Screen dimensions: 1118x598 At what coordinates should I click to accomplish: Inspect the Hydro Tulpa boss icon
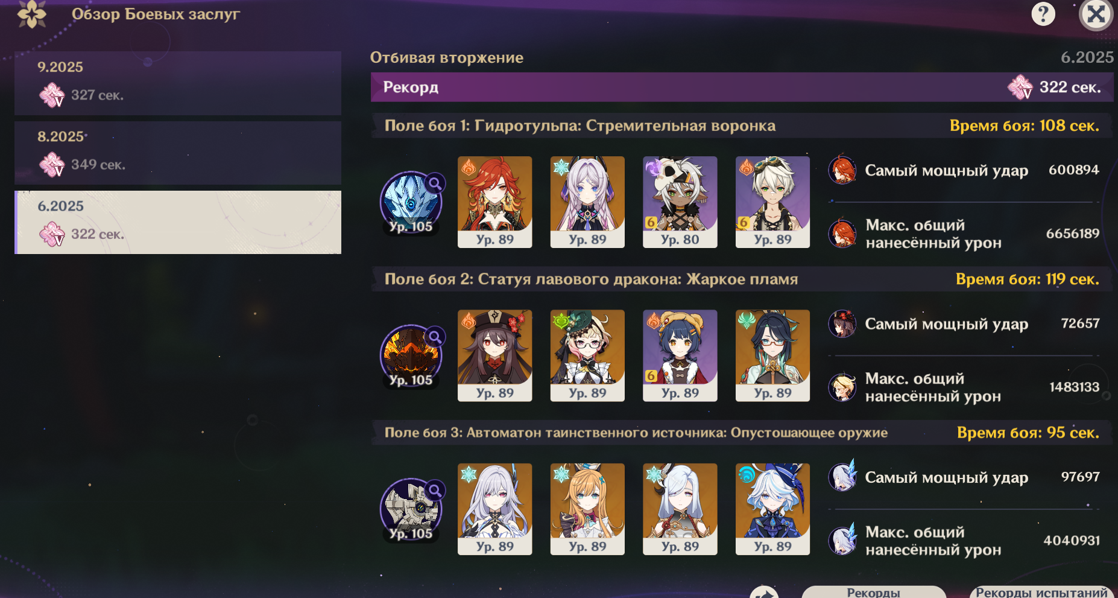(x=411, y=202)
